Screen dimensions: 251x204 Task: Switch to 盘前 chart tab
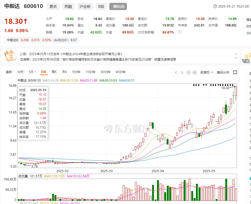point(9,72)
